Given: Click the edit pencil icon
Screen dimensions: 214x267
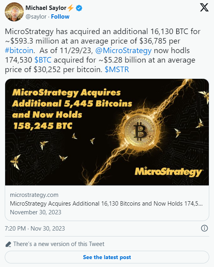Looking at the screenshot, I should [8, 244].
